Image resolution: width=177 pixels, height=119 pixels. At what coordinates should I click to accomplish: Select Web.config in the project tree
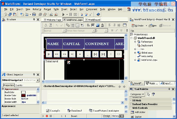[147, 56]
